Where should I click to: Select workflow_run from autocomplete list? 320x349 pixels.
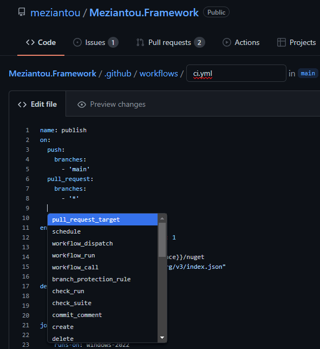click(102, 255)
